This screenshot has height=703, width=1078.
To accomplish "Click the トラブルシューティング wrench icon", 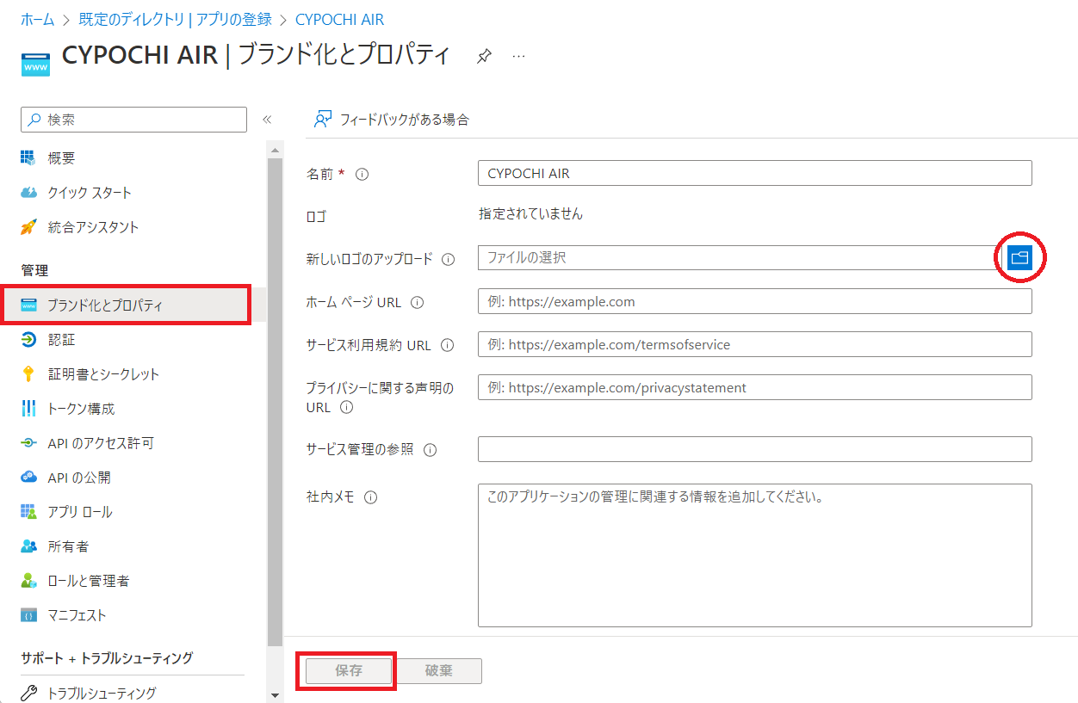I will click(29, 693).
